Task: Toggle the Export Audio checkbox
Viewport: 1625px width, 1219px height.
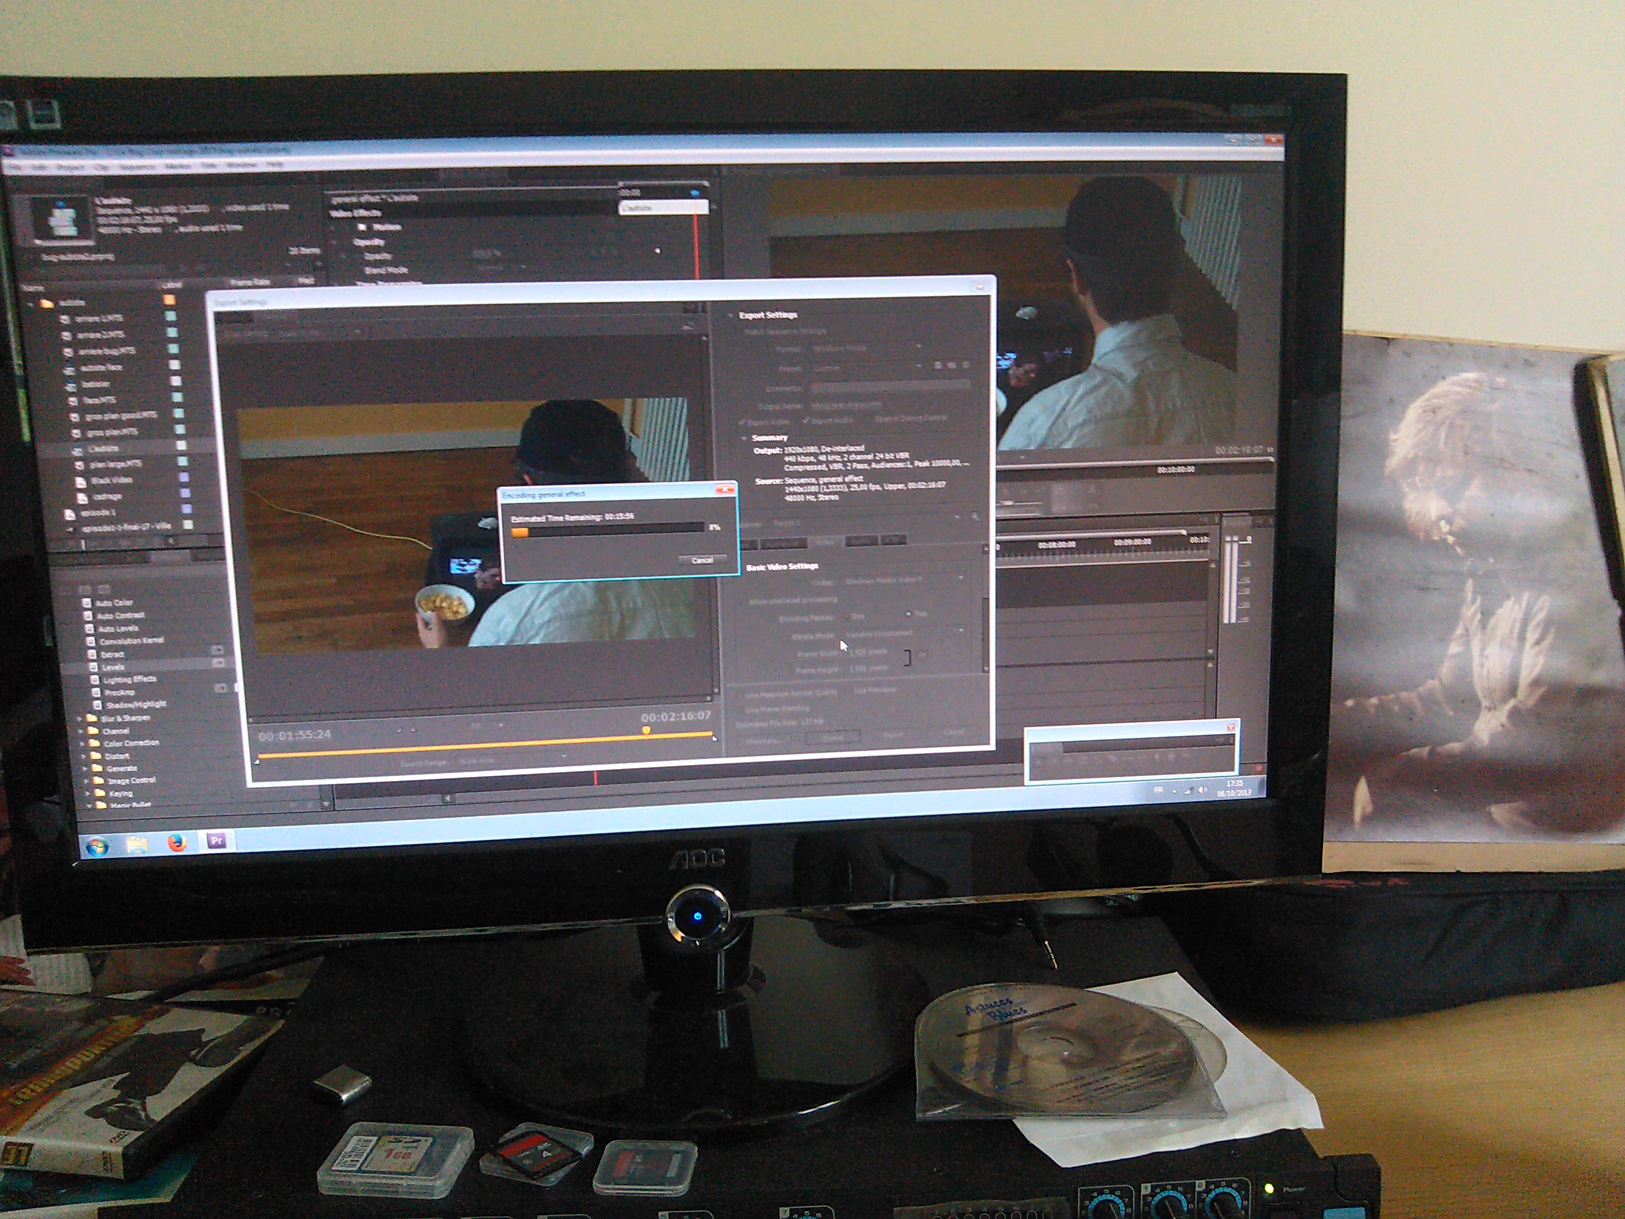Action: pyautogui.click(x=806, y=421)
